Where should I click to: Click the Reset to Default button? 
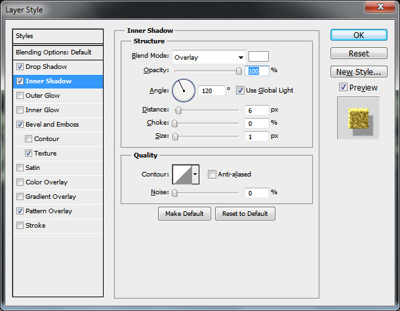[245, 213]
